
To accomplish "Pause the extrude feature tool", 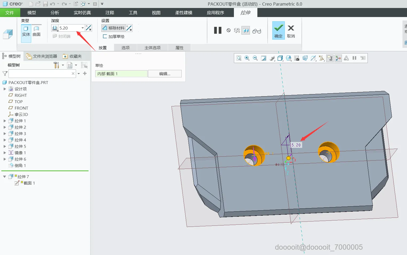I will point(218,30).
